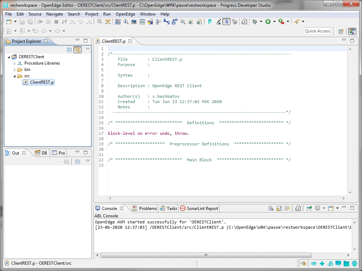Click the Step Into debug icon
This screenshot has height=271, width=362.
click(72, 22)
